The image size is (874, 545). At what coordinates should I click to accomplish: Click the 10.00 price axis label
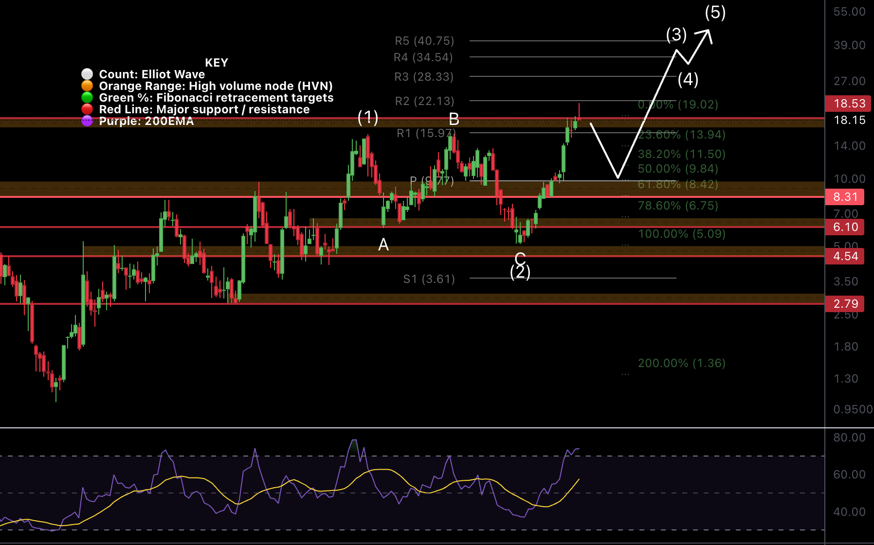pos(850,179)
